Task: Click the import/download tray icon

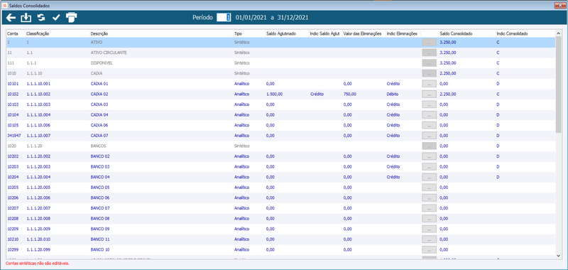Action: coord(26,17)
